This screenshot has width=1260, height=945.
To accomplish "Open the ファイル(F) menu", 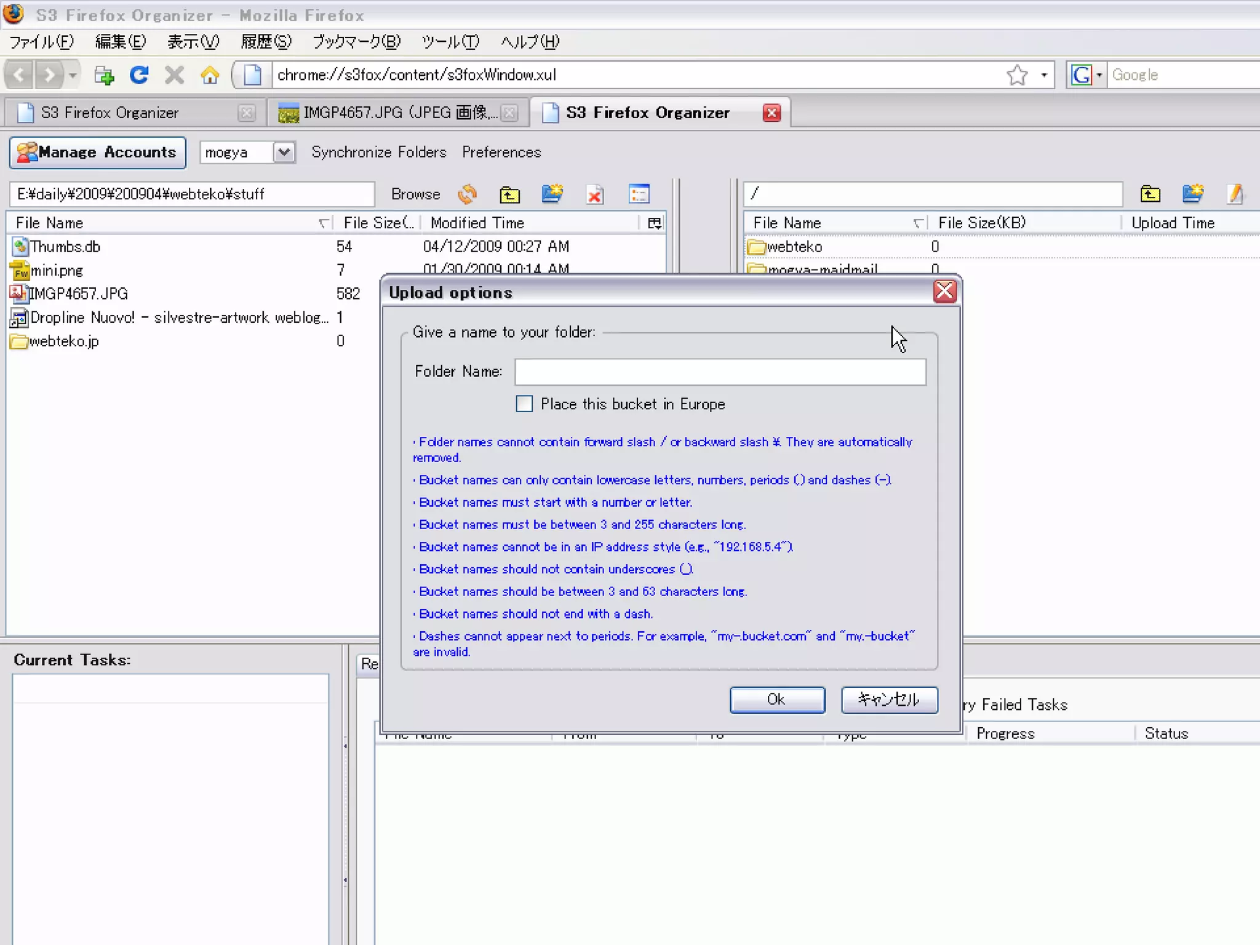I will point(42,42).
